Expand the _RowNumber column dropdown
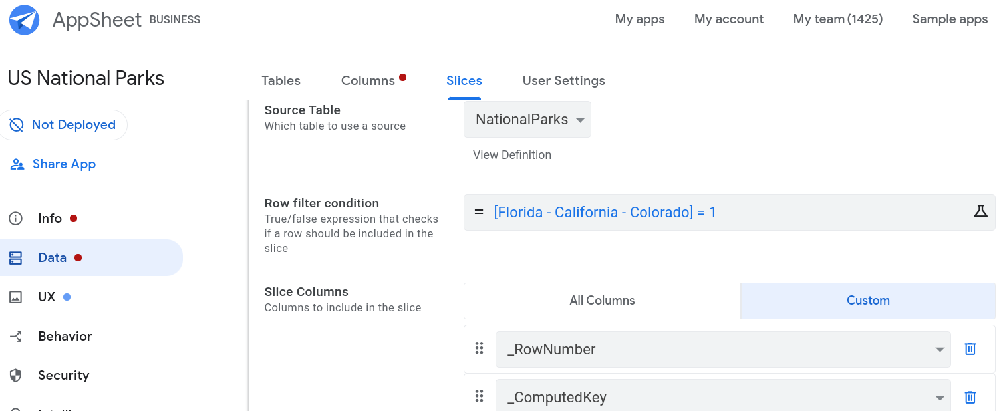Viewport: 1005px width, 411px height. coord(939,348)
